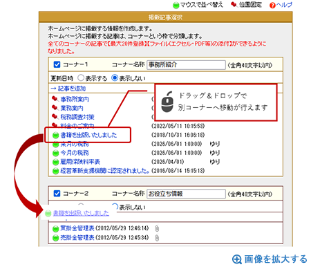The width and height of the screenshot is (311, 267).
Task: Click the magnifier plus enlarge-image icon
Action: point(237,259)
